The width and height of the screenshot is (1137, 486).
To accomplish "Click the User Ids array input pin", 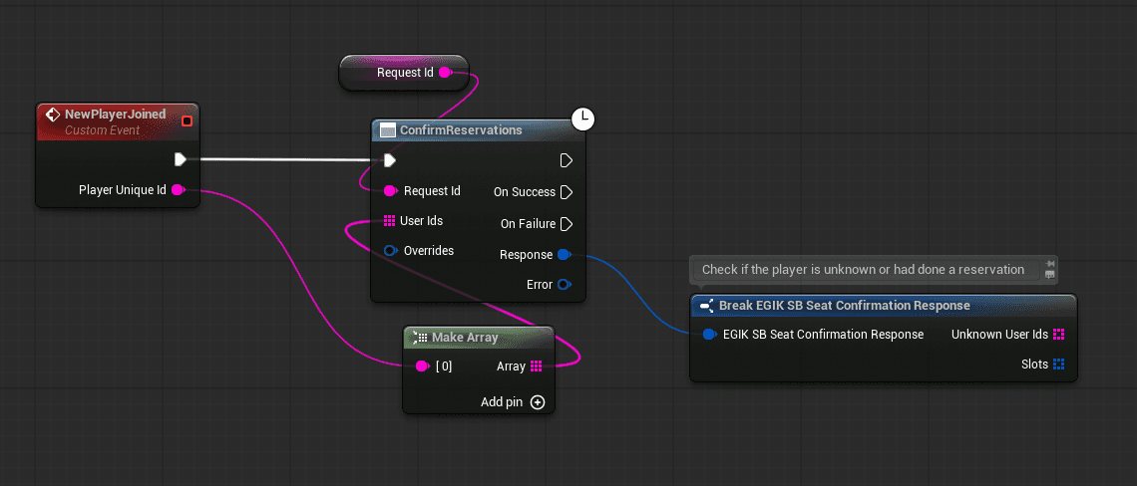I will pyautogui.click(x=390, y=221).
